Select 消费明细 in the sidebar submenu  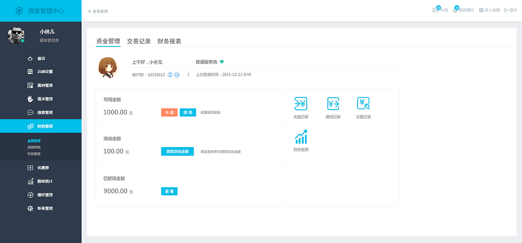click(x=34, y=148)
